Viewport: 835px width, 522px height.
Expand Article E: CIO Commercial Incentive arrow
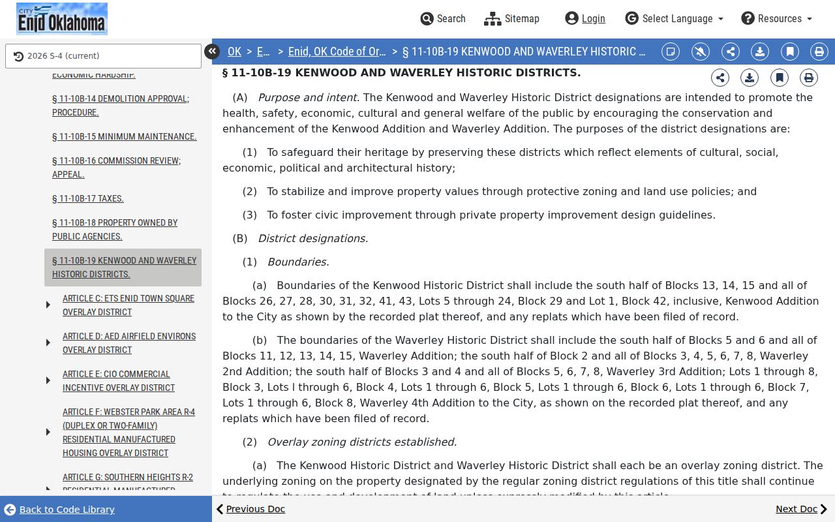coord(48,380)
